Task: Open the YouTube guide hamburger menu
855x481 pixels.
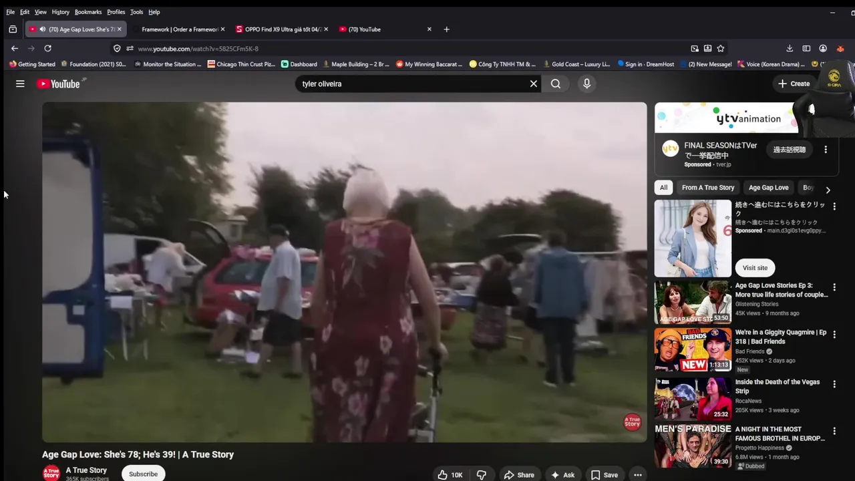Action: click(x=20, y=84)
